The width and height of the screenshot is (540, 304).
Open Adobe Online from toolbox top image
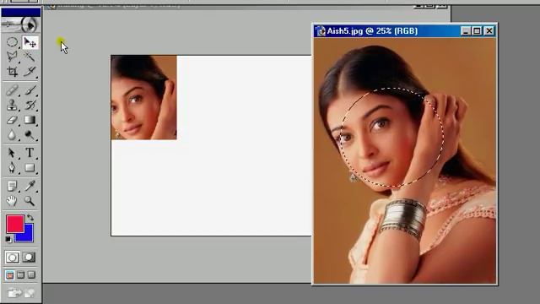click(20, 24)
